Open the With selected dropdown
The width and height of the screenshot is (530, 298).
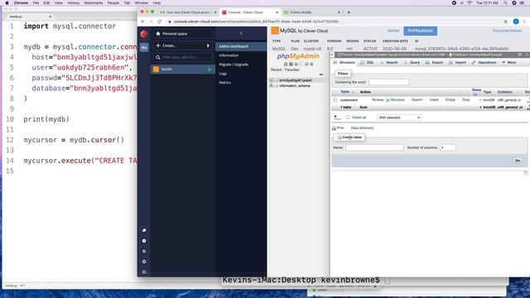(399, 118)
